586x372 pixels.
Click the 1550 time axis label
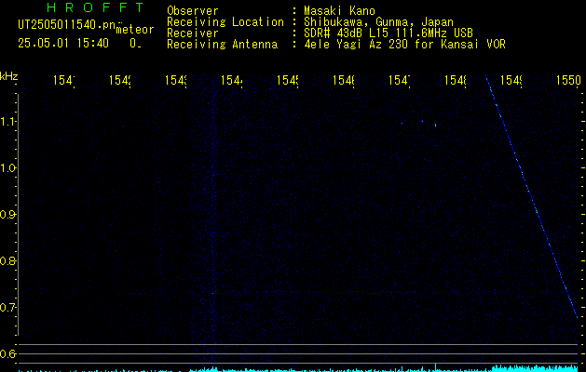pyautogui.click(x=568, y=81)
